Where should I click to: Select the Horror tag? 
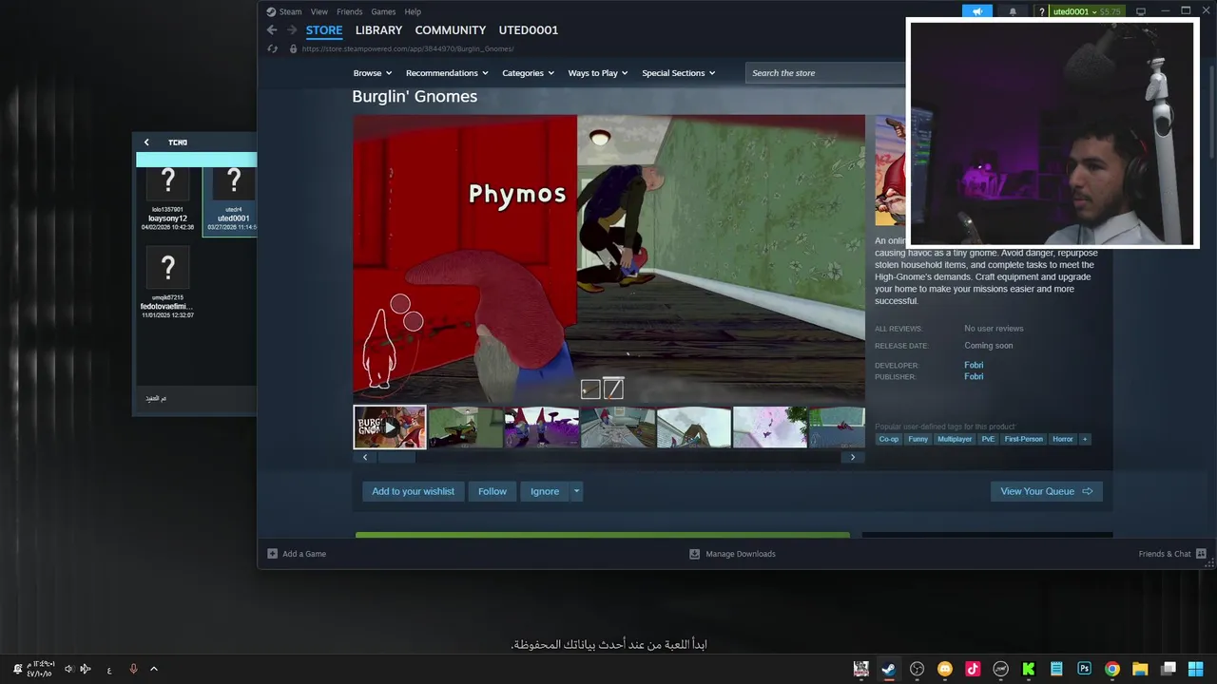point(1062,439)
